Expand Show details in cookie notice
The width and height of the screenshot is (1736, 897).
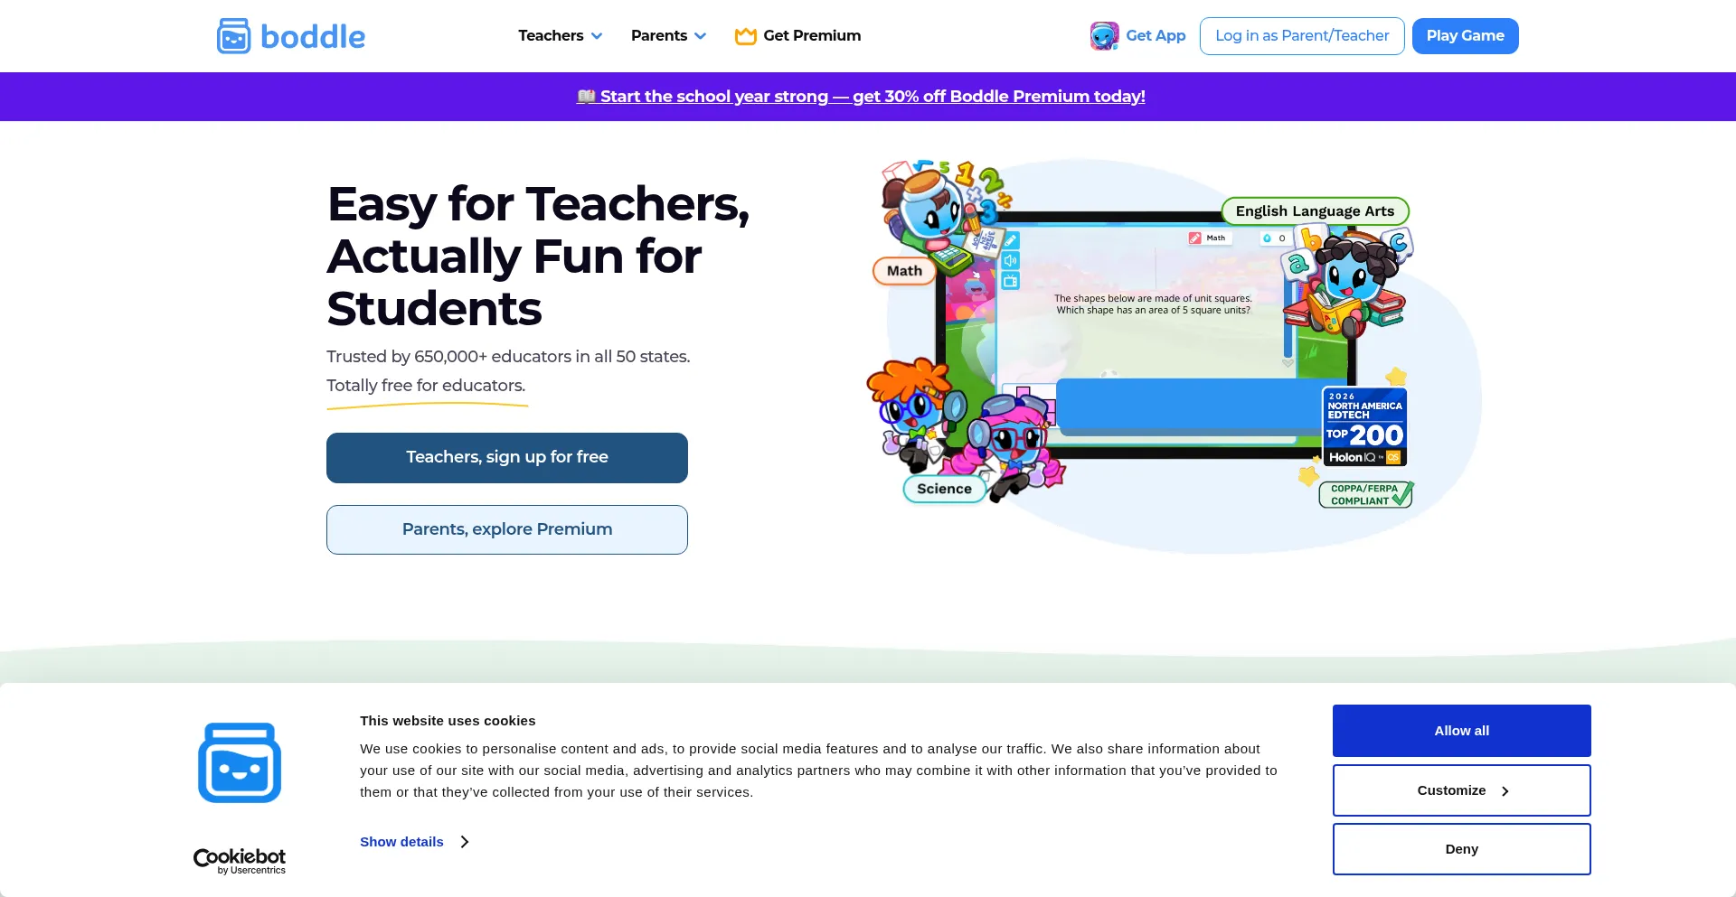(414, 842)
